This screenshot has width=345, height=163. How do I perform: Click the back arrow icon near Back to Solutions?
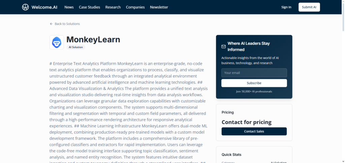[x=51, y=24]
